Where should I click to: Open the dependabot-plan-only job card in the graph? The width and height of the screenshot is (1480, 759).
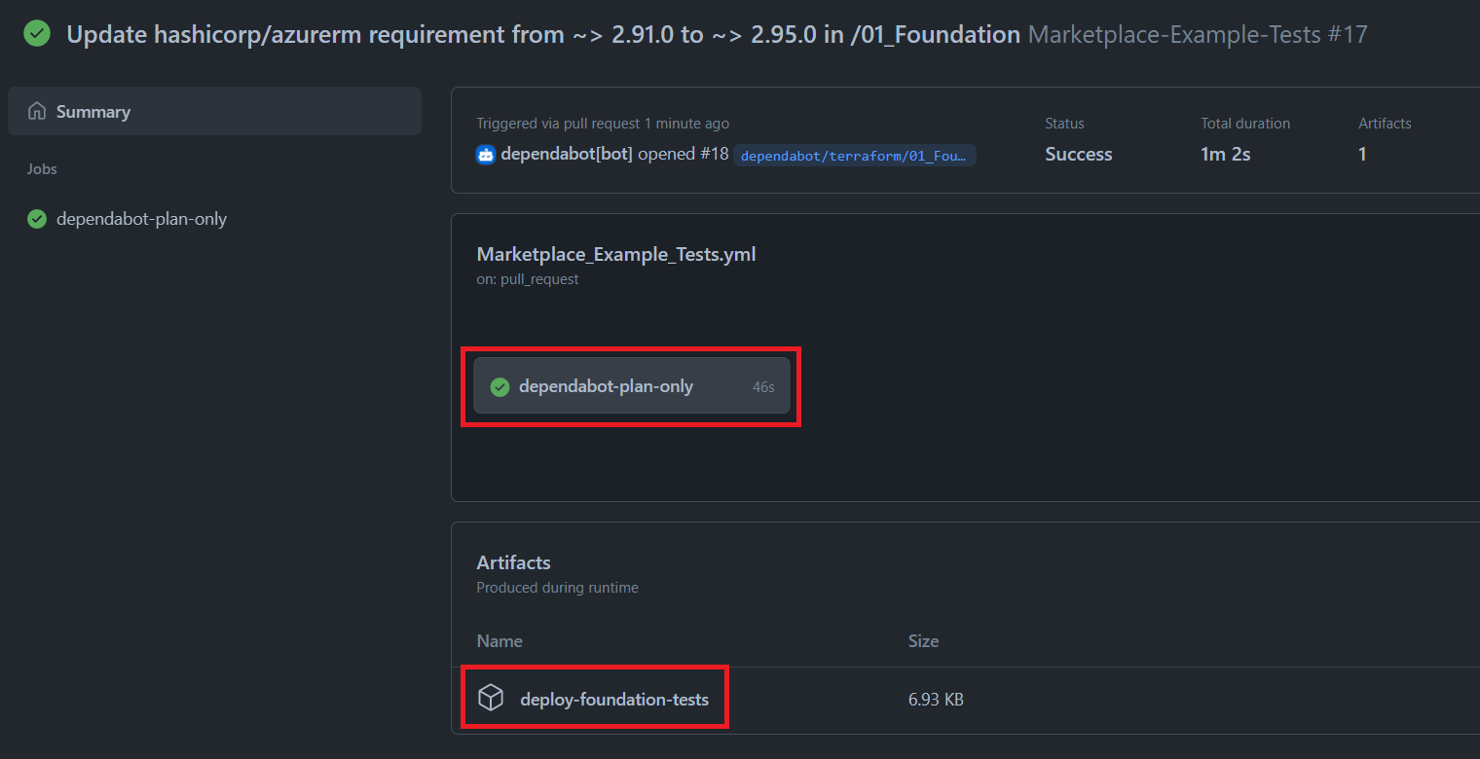tap(632, 385)
